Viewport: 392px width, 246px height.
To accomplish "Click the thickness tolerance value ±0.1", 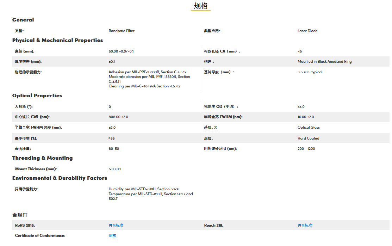I will pos(112,62).
